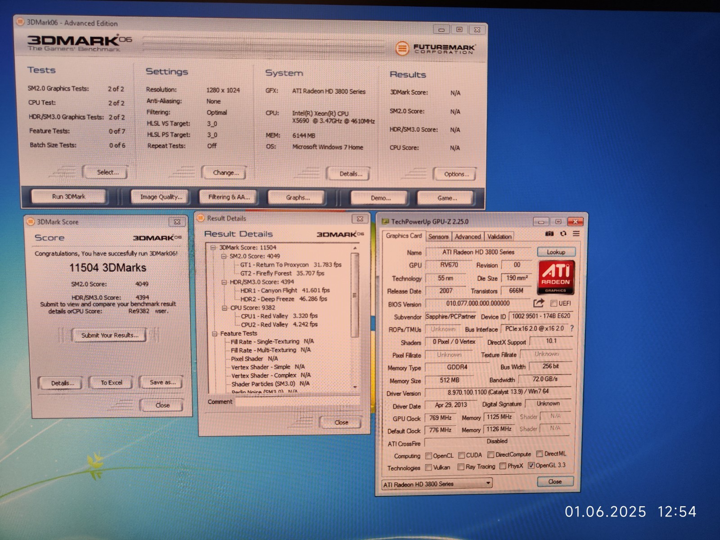720x540 pixels.
Task: Click GPU-Z refresh icon
Action: point(563,234)
